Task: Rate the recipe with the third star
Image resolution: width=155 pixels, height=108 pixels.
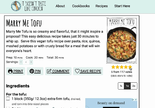Action: pyautogui.click(x=121, y=67)
